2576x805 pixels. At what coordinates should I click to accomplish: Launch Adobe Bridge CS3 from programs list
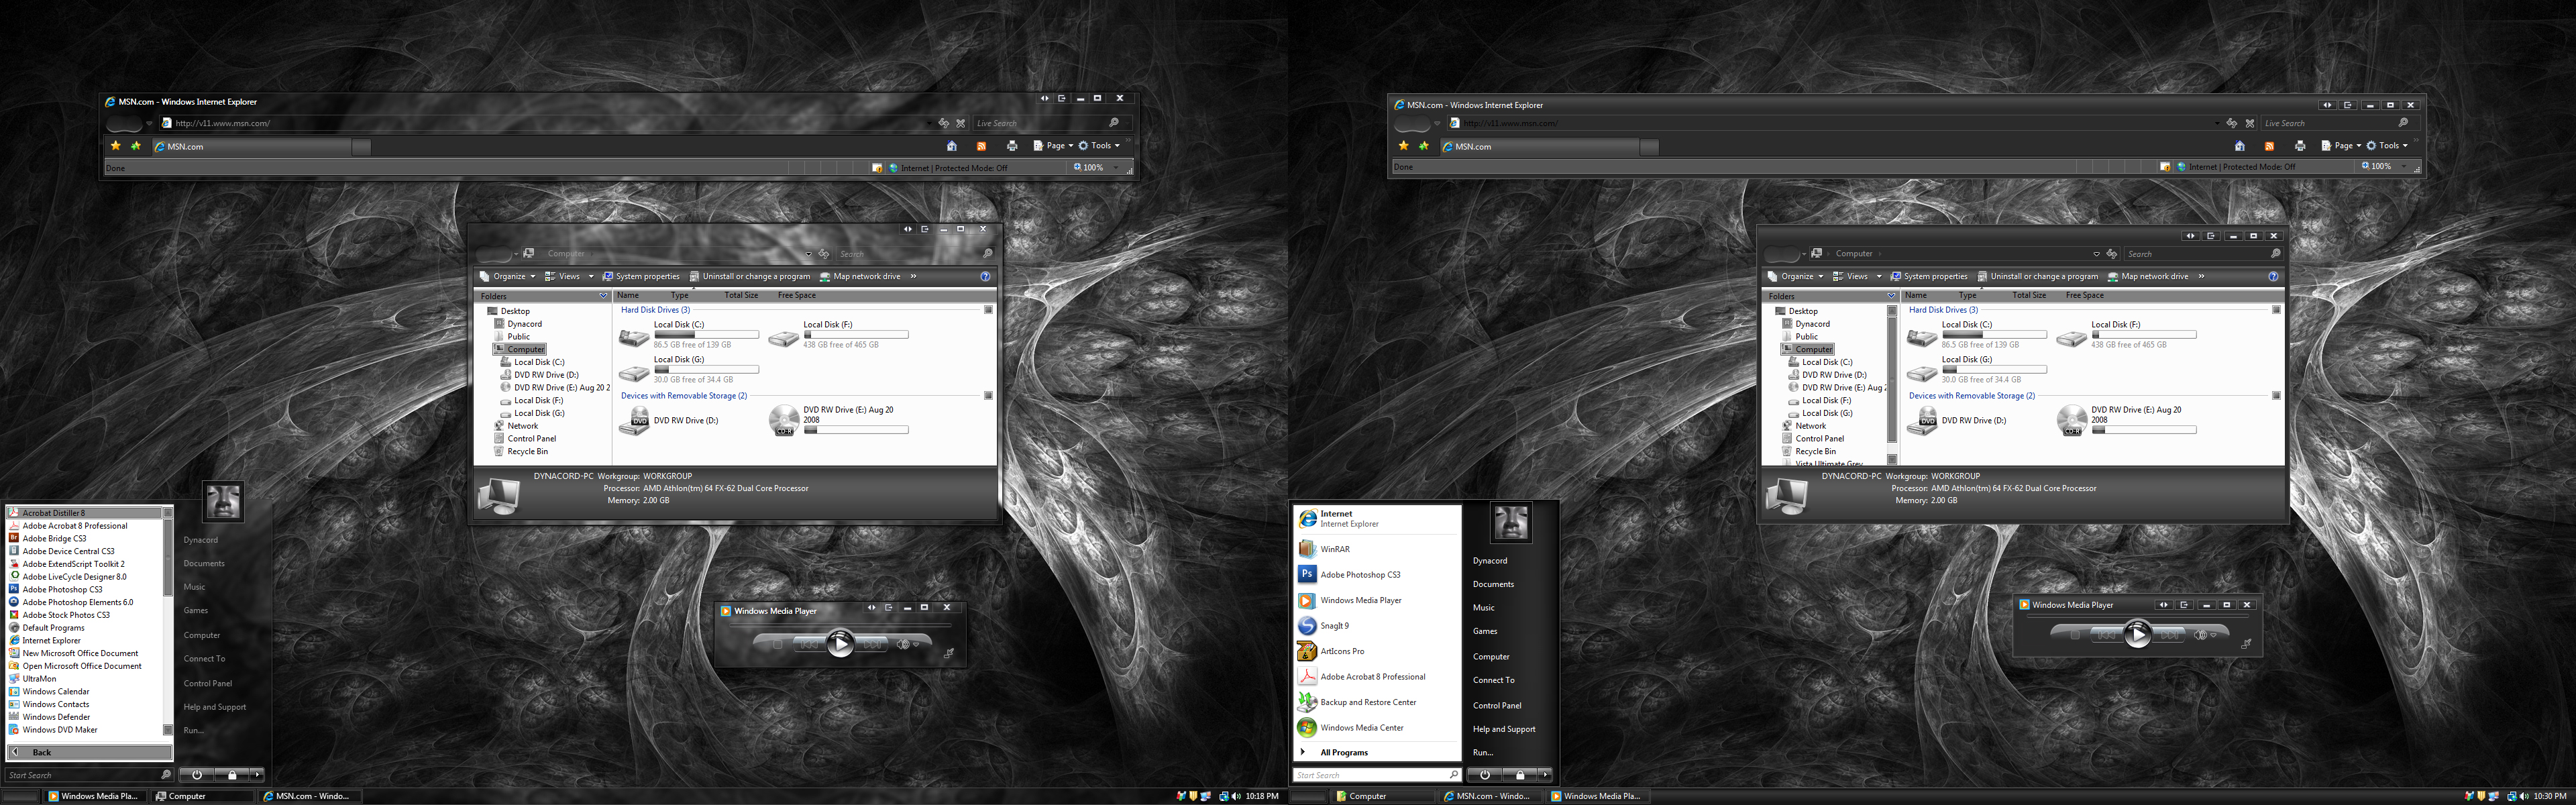point(54,538)
